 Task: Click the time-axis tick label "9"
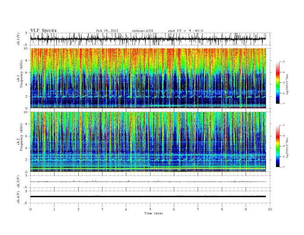click(246, 209)
